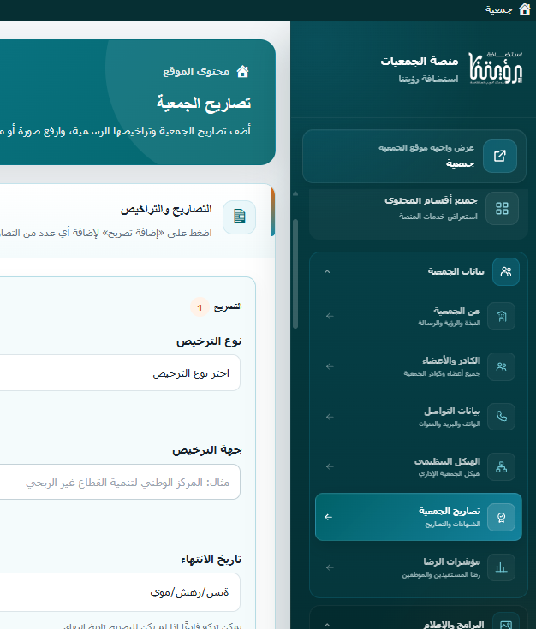This screenshot has width=536, height=629.
Task: Collapse the بيانات الجمعية section chevron
Action: [327, 271]
